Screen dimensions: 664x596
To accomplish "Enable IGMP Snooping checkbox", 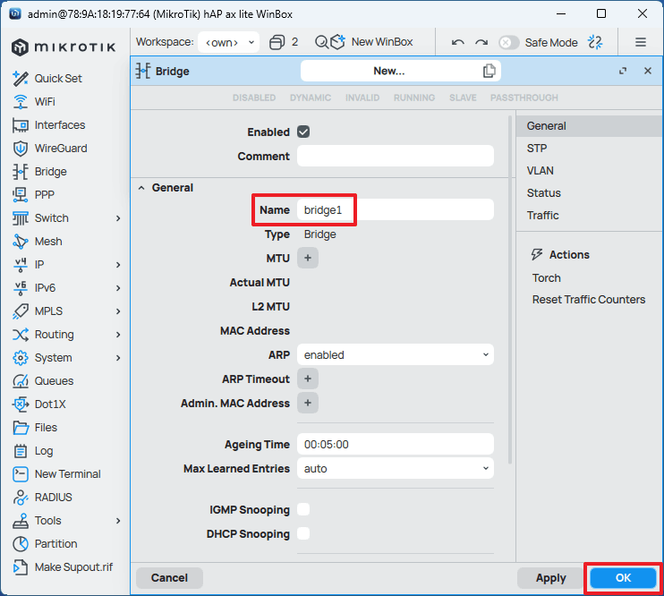I will point(303,510).
